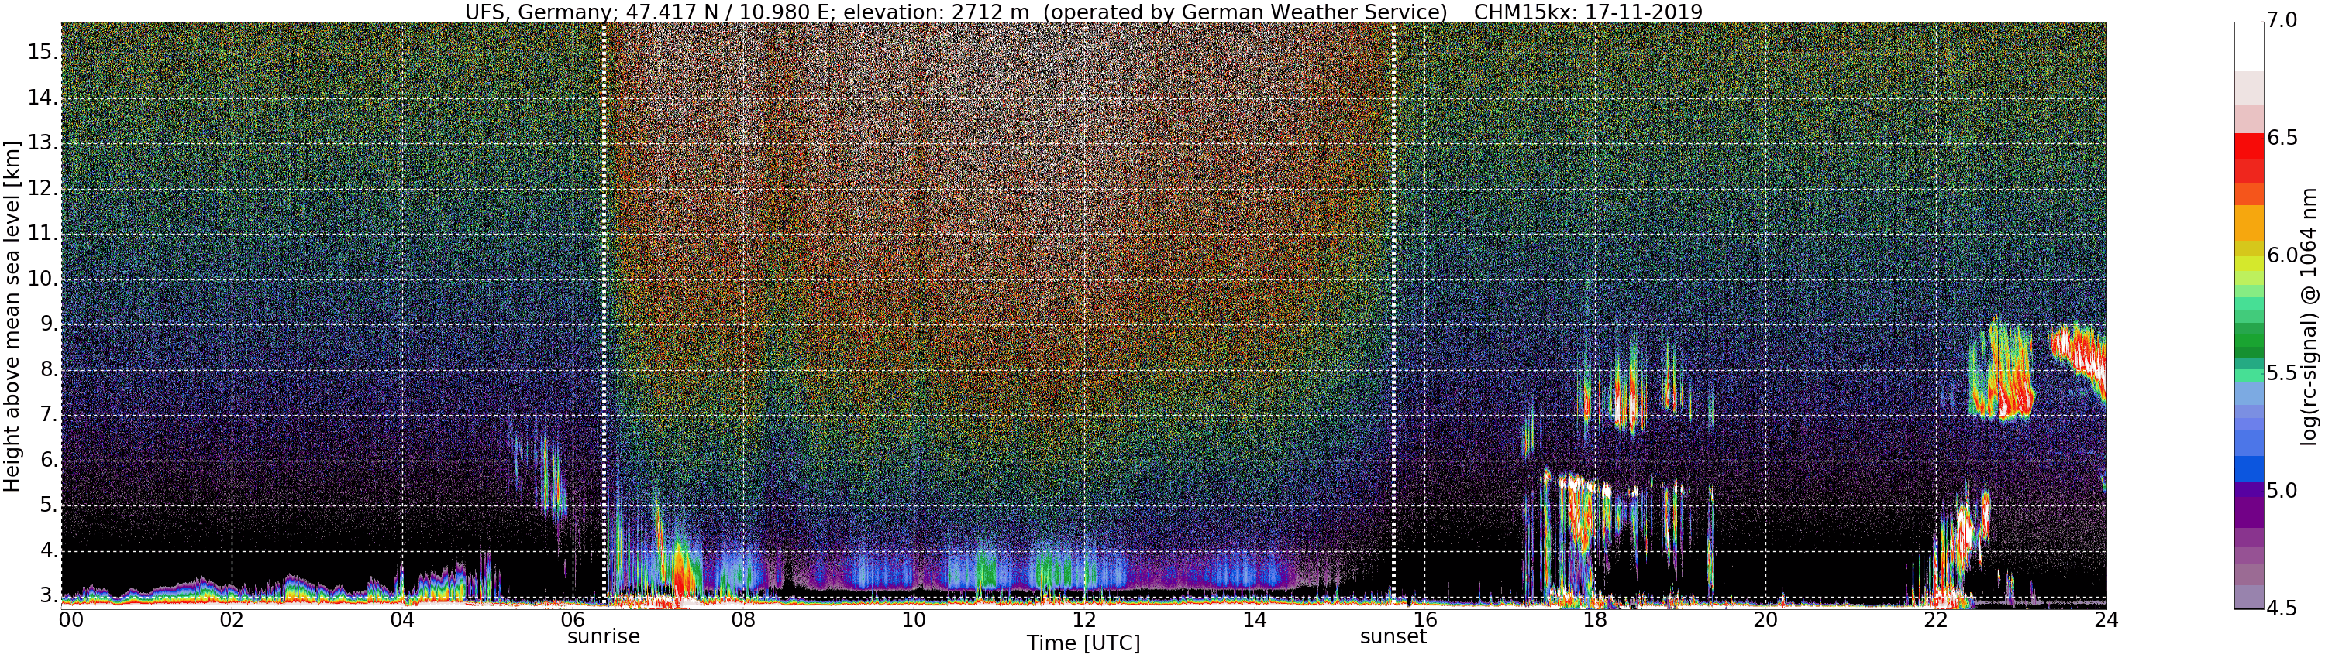Screen dimensions: 2325x658
Task: Click the '6.' height tick label
Action: (48, 460)
